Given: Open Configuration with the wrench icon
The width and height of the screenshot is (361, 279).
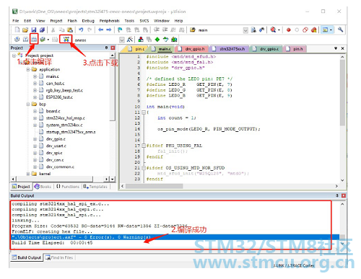Looking at the screenshot, I should [340, 30].
